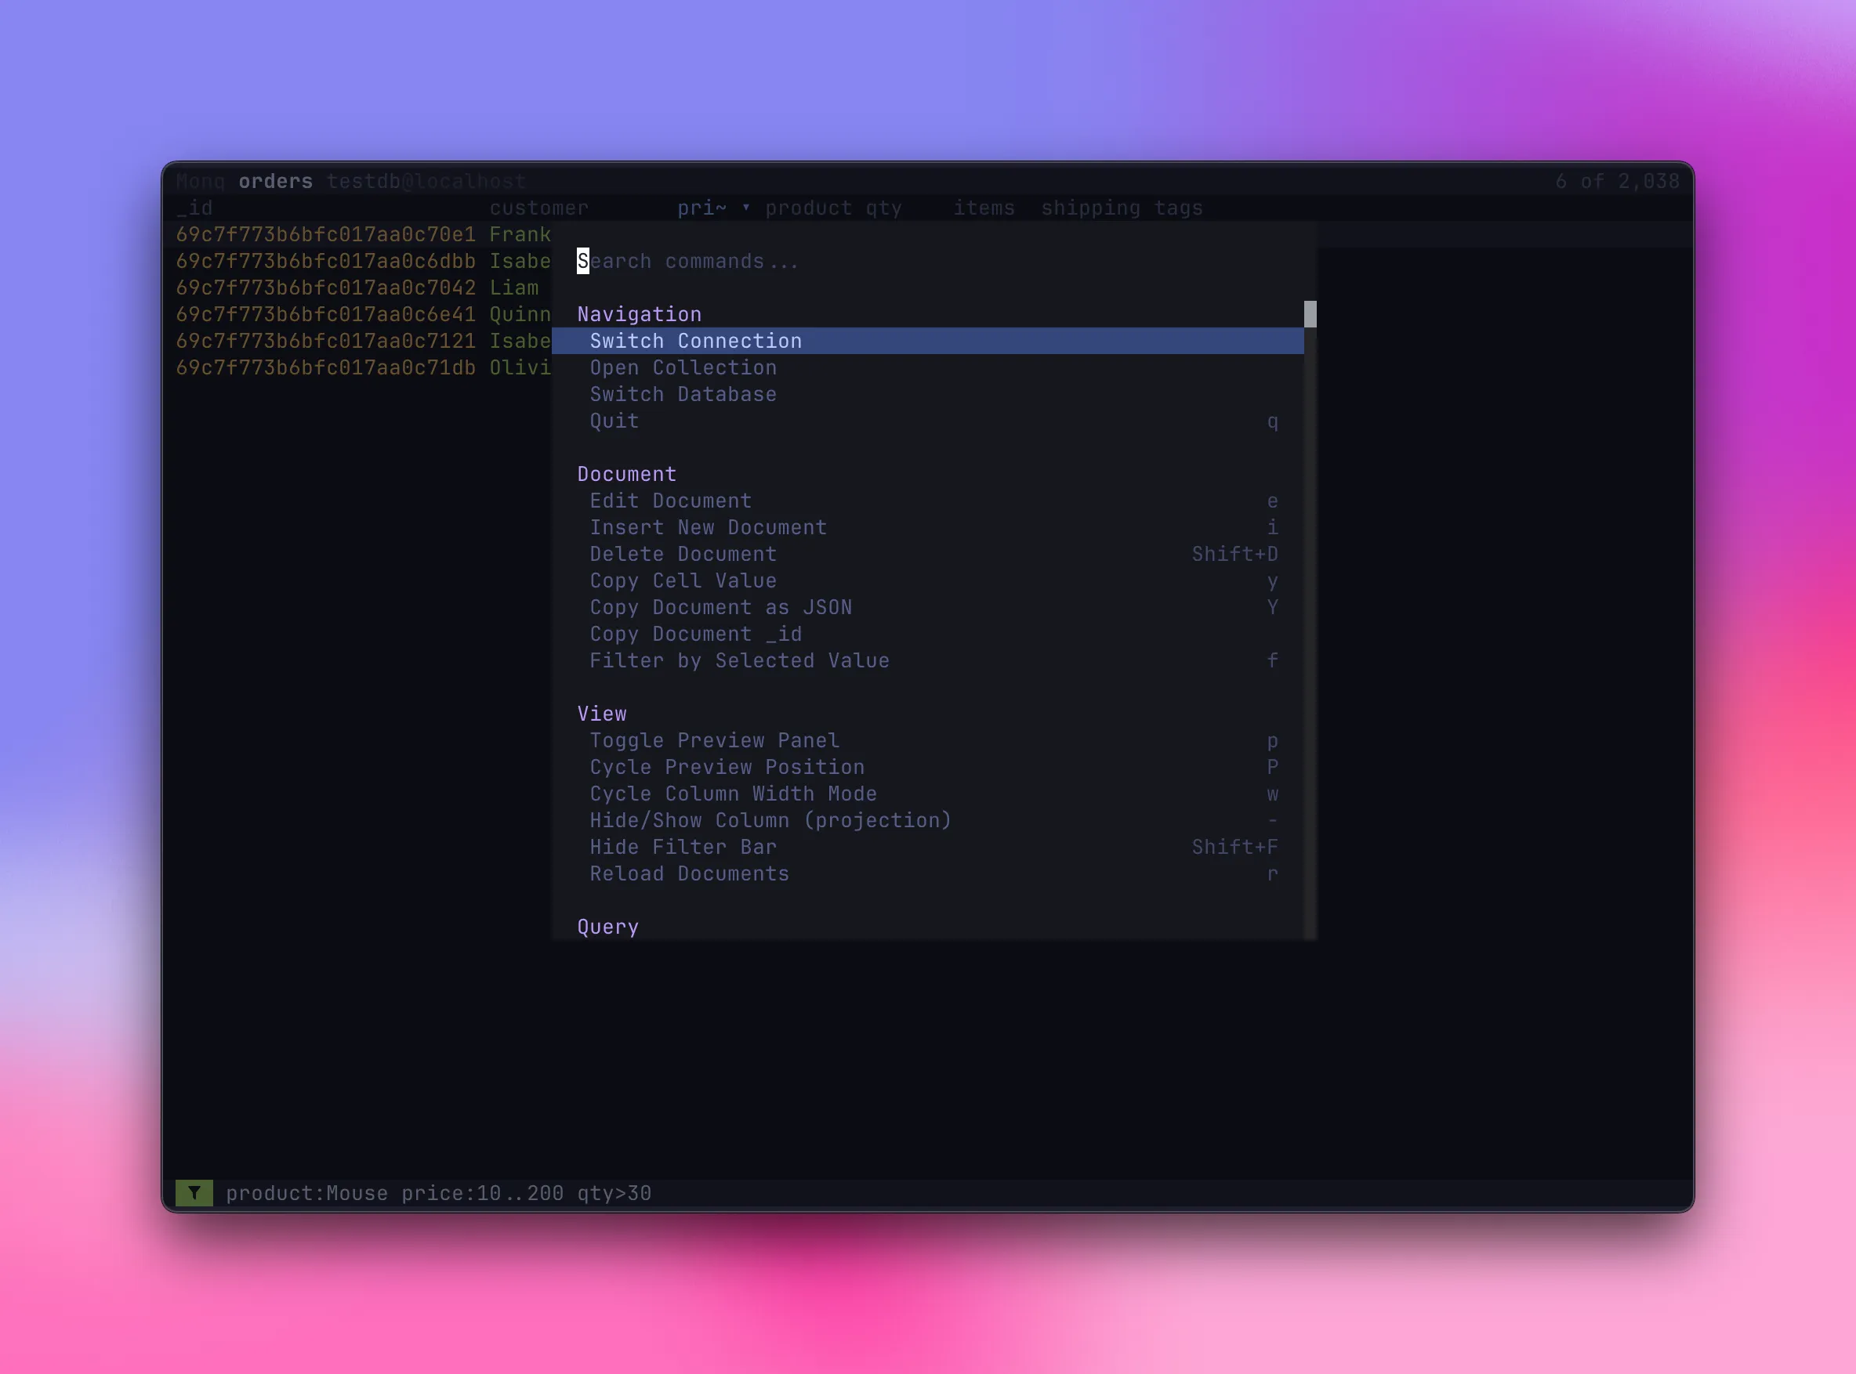Select Delete Document command
This screenshot has width=1856, height=1374.
[927, 554]
